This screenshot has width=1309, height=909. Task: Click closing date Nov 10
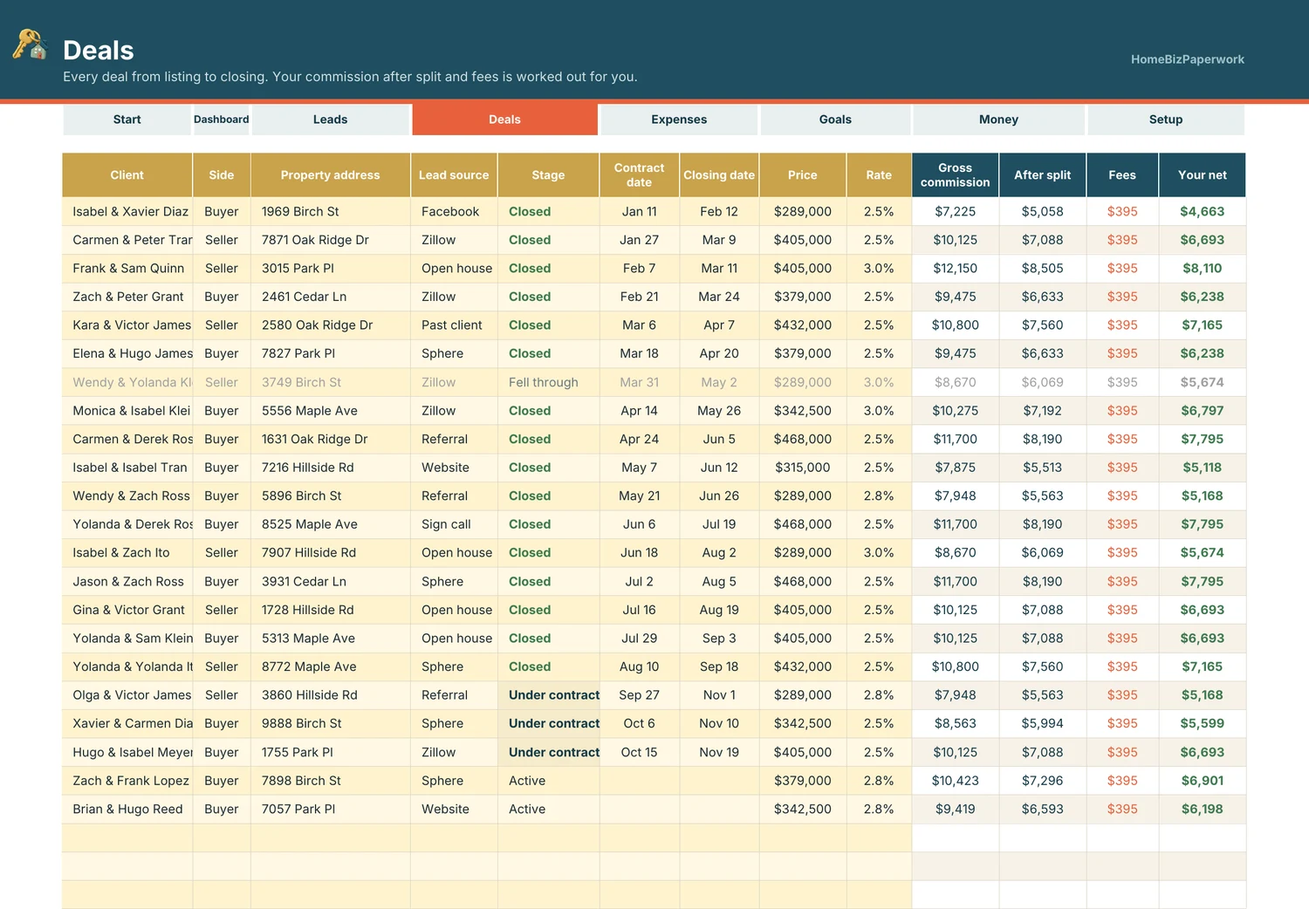point(719,723)
